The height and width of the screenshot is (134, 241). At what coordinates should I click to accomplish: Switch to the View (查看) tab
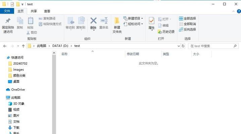[x=47, y=11]
